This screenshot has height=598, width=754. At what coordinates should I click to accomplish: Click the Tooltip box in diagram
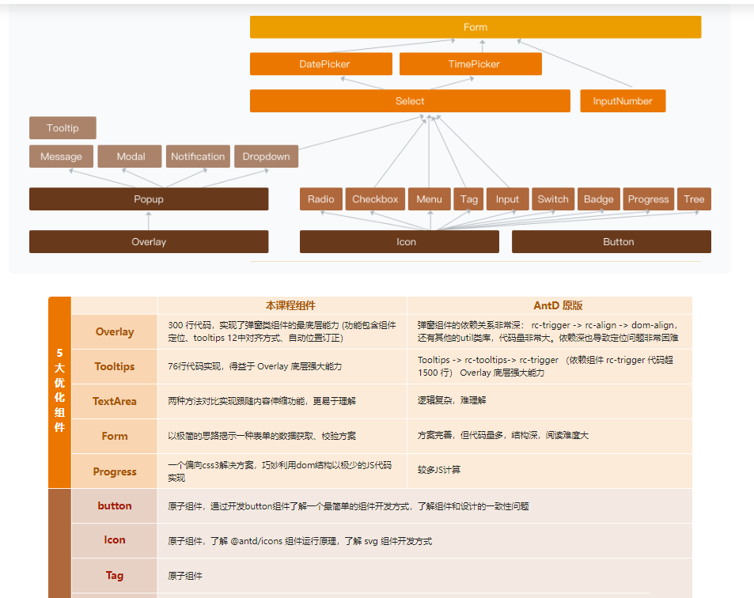tap(63, 128)
